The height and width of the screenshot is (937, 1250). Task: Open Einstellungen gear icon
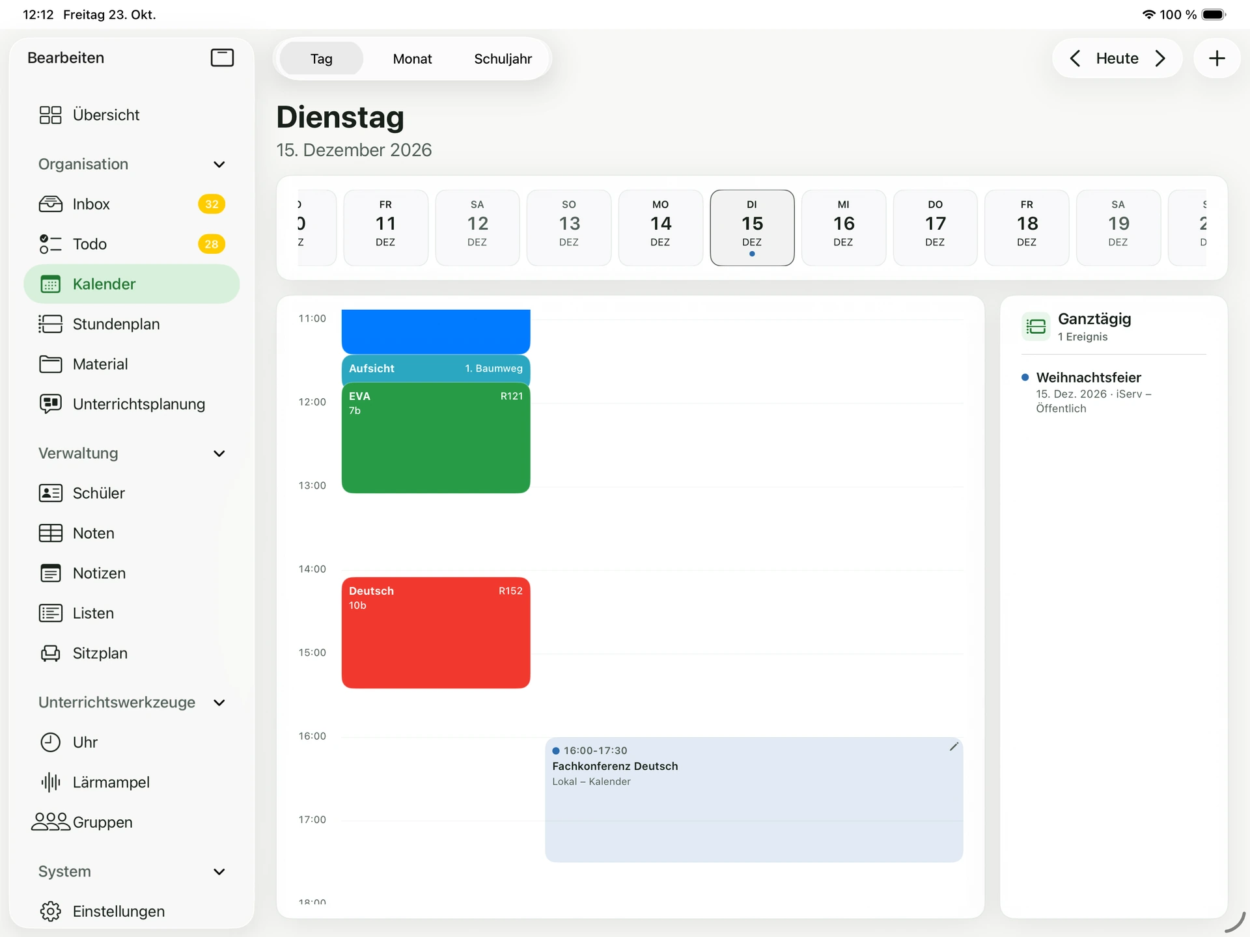point(50,912)
